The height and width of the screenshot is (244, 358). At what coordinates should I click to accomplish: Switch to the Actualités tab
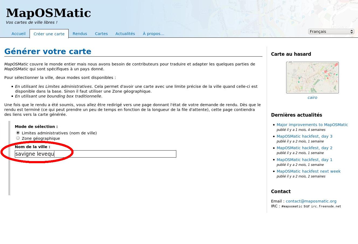pyautogui.click(x=125, y=34)
